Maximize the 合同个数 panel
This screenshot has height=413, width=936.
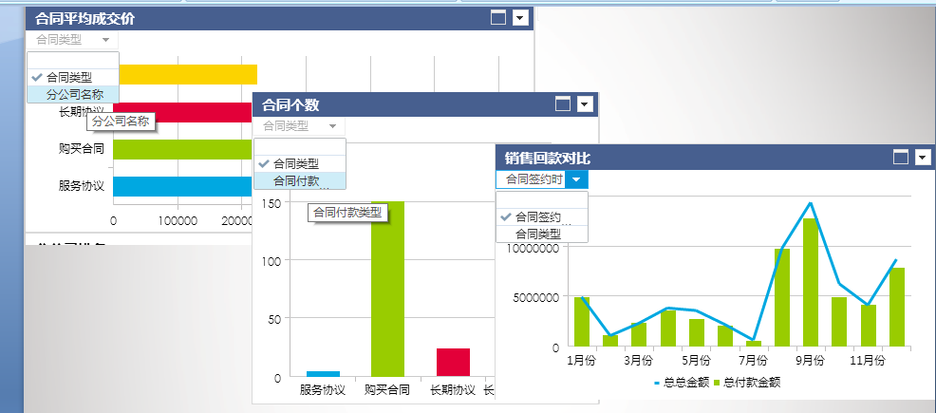(563, 104)
